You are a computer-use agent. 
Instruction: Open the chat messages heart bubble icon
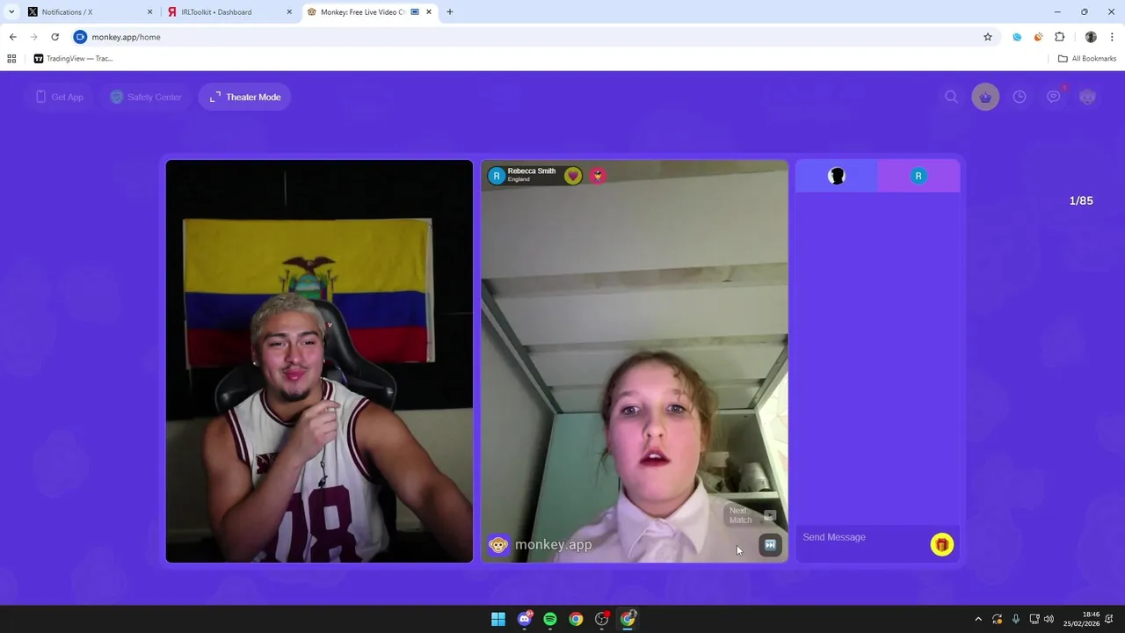pyautogui.click(x=1054, y=97)
